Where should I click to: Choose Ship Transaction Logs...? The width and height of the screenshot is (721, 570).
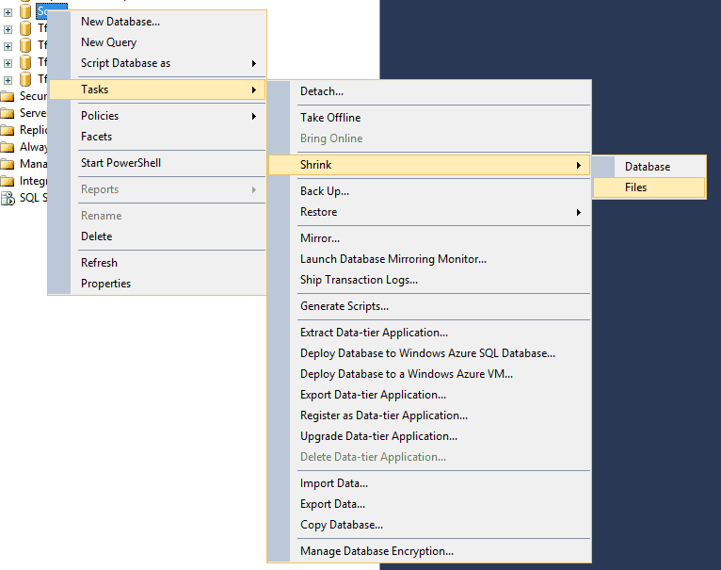coord(429,280)
